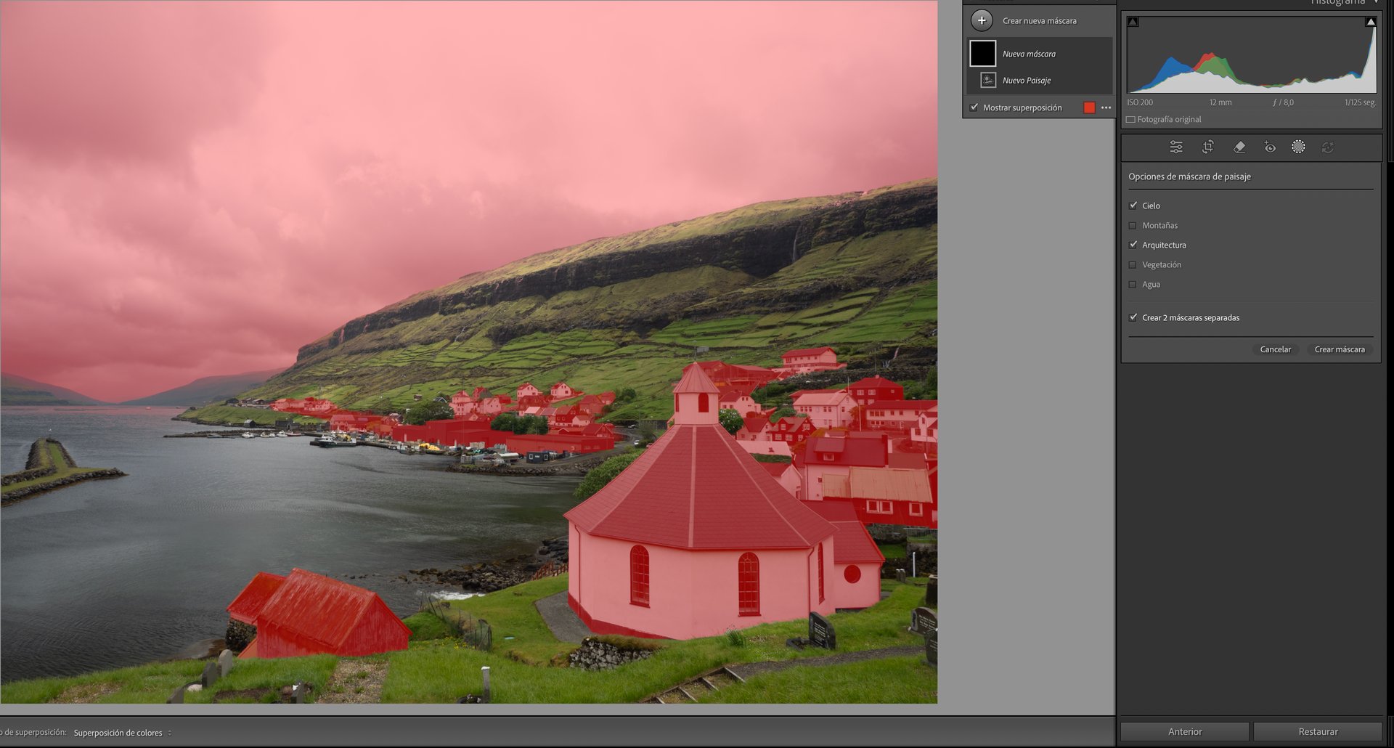Click the 'Opciones de máscara de paisaje' heading

tap(1189, 176)
